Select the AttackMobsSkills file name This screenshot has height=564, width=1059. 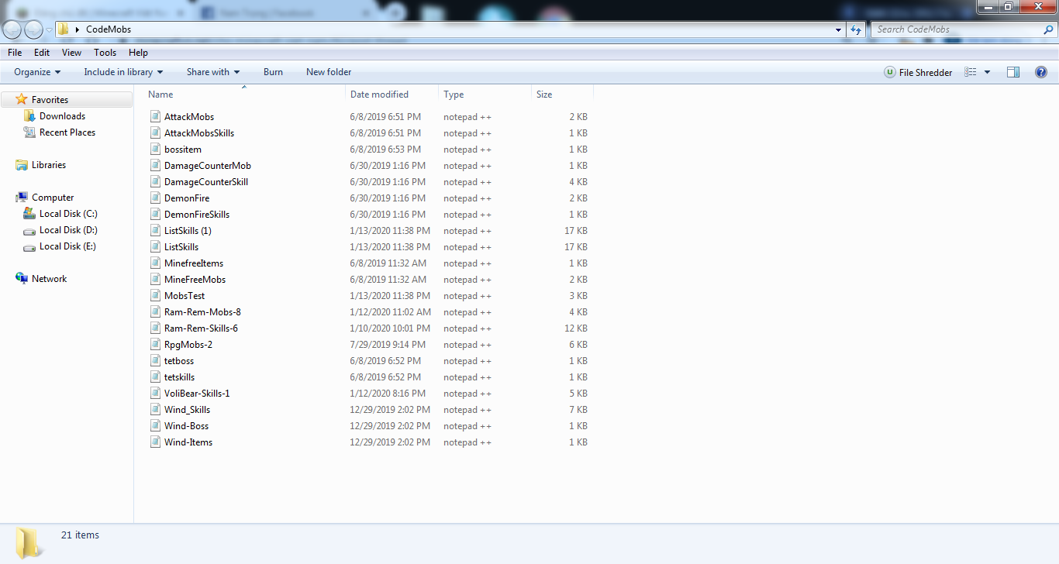tap(199, 133)
